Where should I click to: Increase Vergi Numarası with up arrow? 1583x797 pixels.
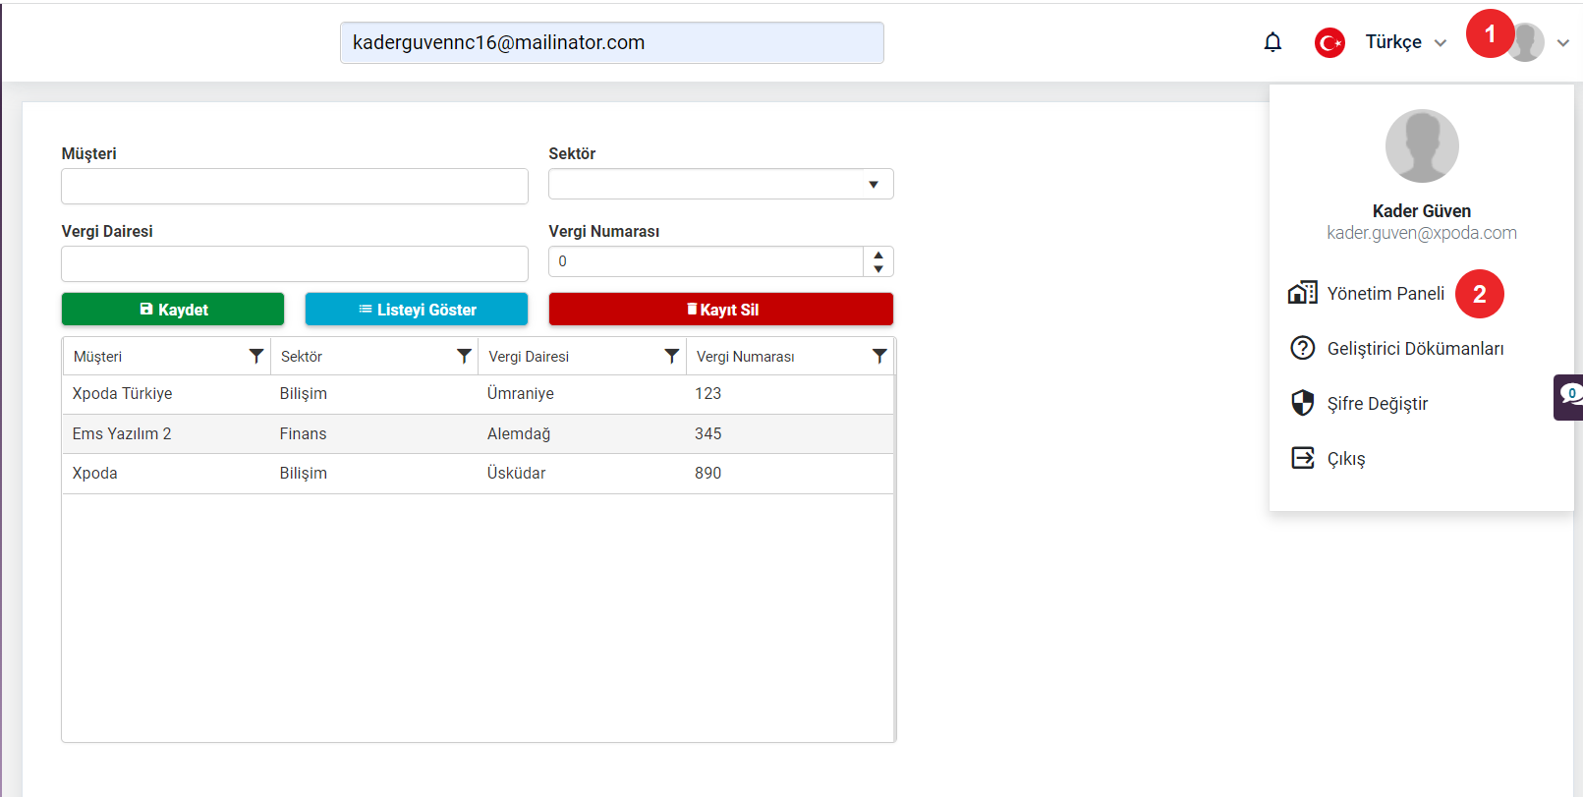click(x=878, y=255)
